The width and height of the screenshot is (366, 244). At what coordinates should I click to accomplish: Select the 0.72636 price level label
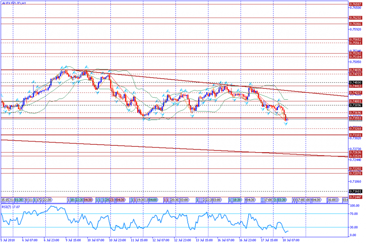pos(356,152)
